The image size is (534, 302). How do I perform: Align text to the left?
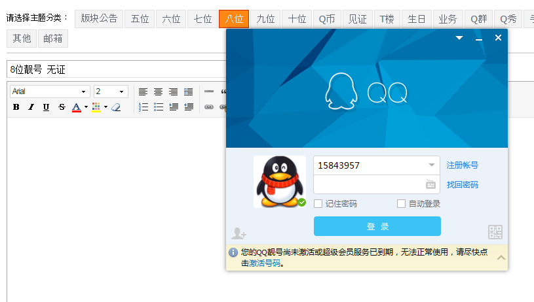pos(143,92)
